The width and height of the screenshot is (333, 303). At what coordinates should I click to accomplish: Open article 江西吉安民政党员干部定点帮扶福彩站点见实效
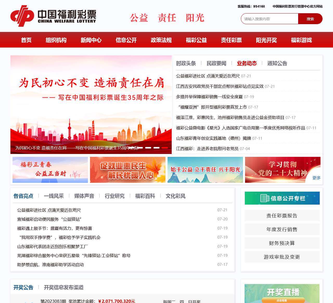pos(220,86)
